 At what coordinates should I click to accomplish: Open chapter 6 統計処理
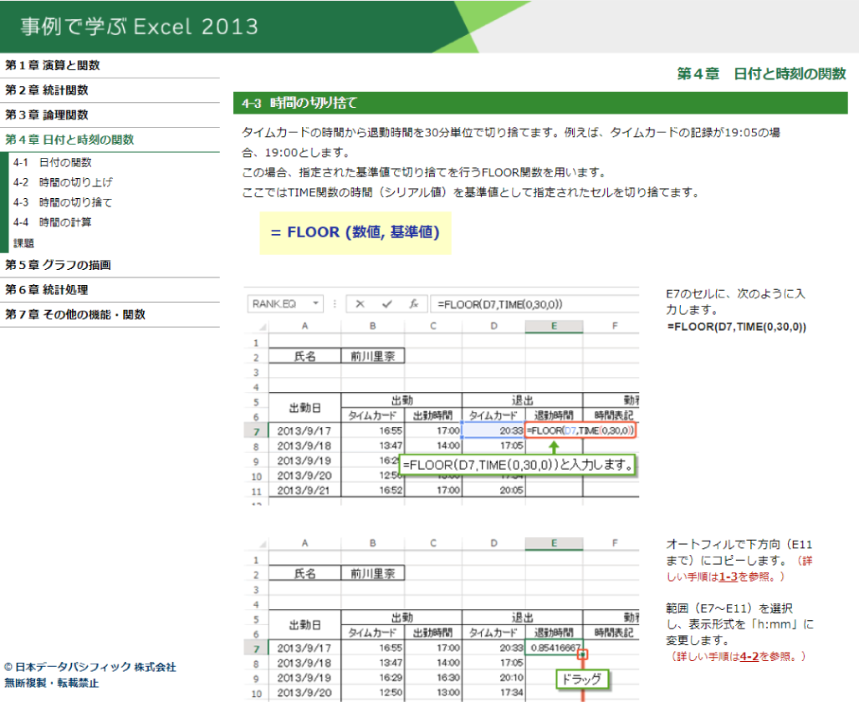pyautogui.click(x=47, y=289)
